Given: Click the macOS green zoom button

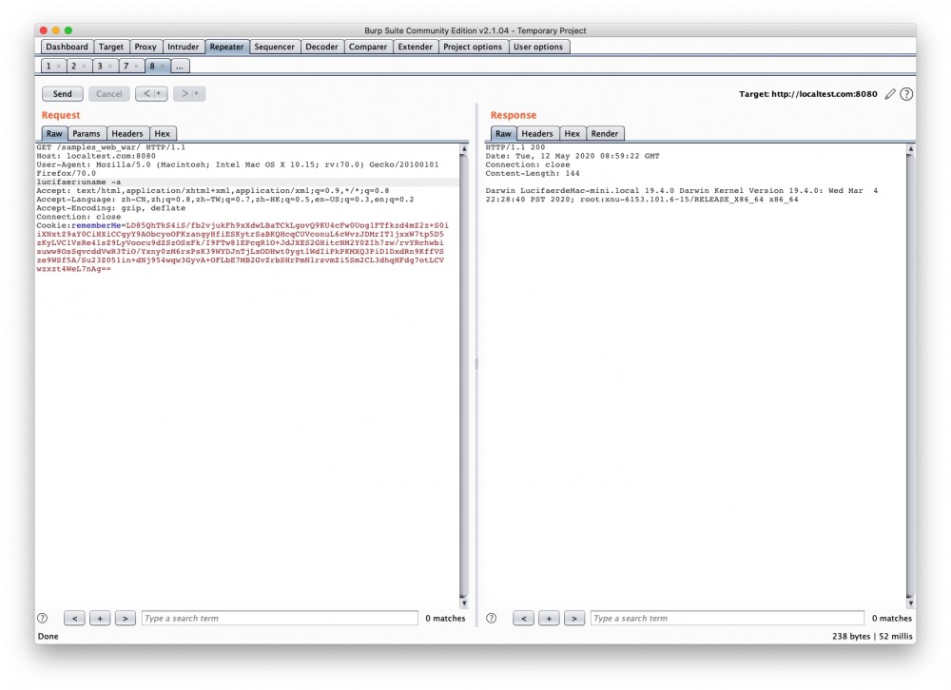Looking at the screenshot, I should click(x=68, y=30).
